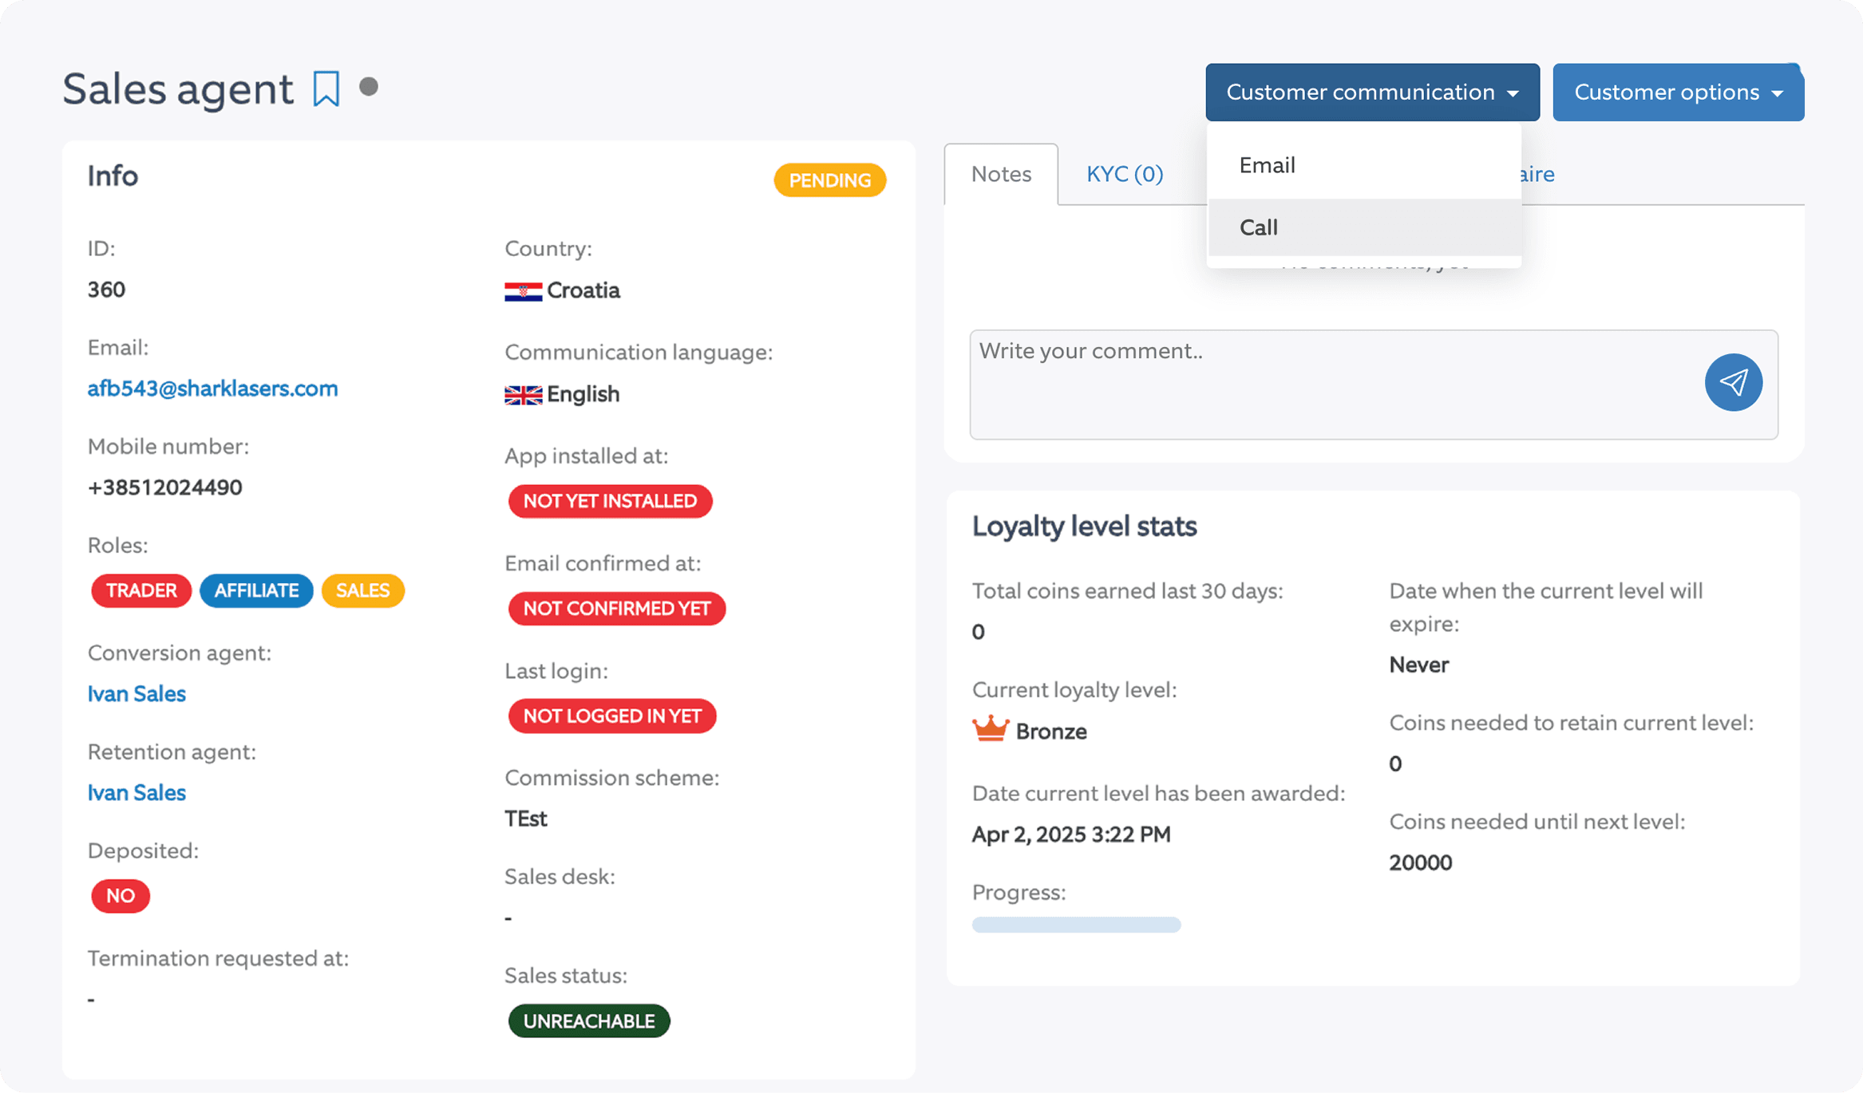Click the UNREACHABLE sales status badge
This screenshot has width=1863, height=1093.
coord(588,1021)
